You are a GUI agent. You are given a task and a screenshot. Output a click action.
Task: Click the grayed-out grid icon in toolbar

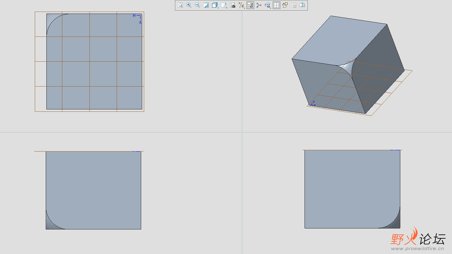coord(294,5)
